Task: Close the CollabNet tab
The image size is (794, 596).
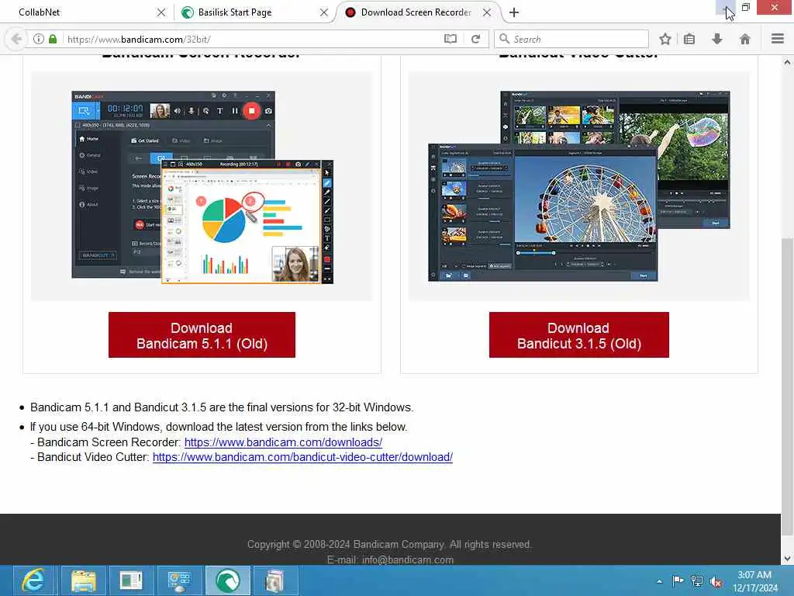Action: [x=161, y=12]
